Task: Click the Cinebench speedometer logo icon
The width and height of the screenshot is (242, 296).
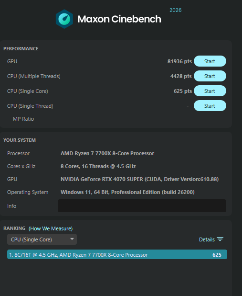Action: click(x=64, y=19)
